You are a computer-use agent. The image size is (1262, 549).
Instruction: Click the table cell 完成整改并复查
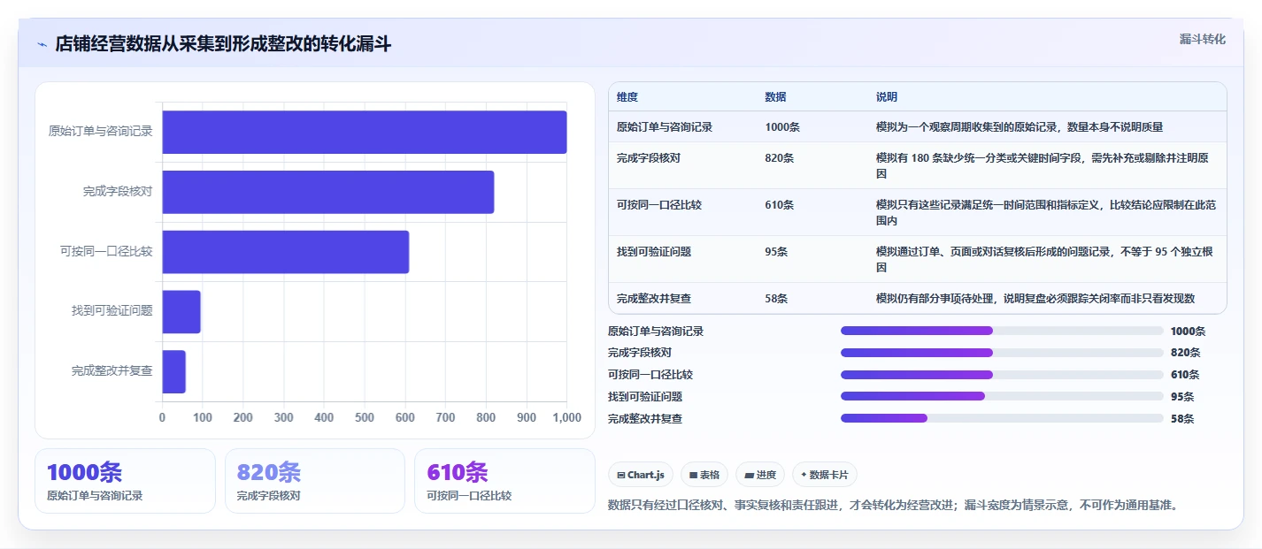654,299
